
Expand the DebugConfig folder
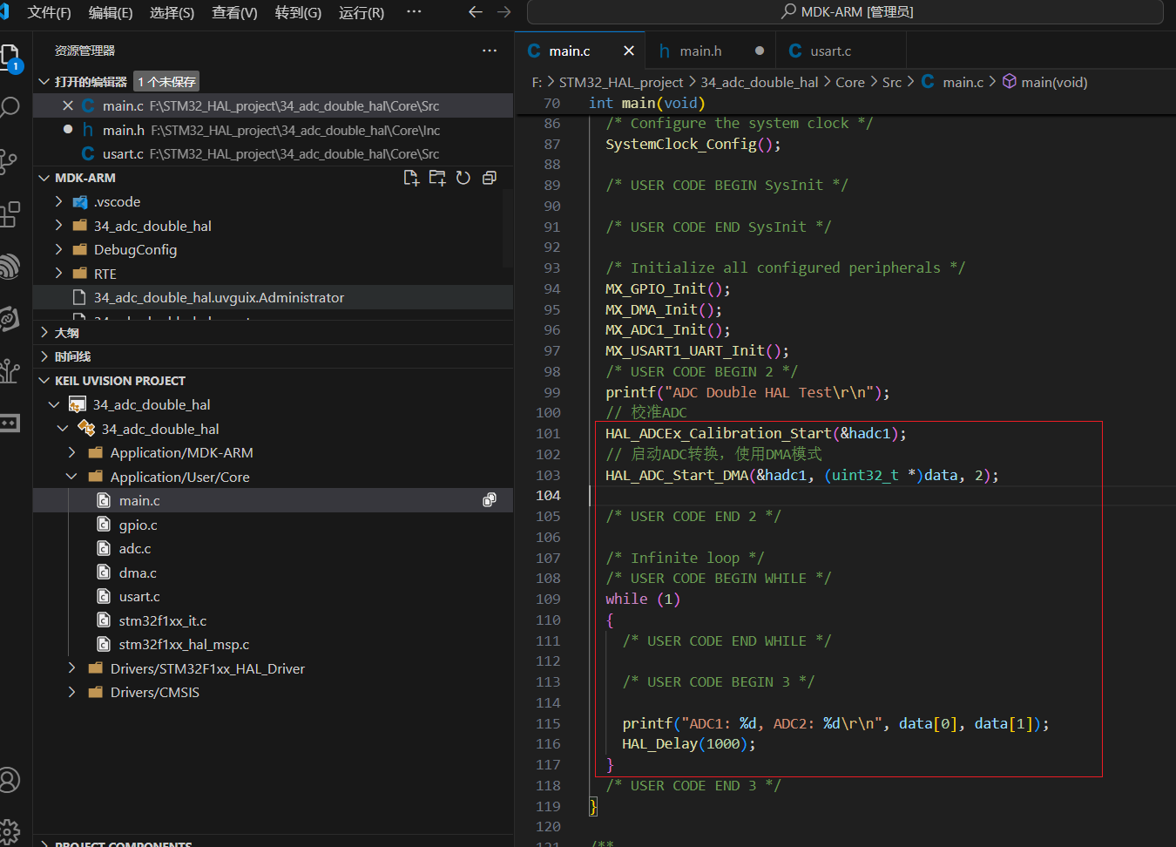58,249
